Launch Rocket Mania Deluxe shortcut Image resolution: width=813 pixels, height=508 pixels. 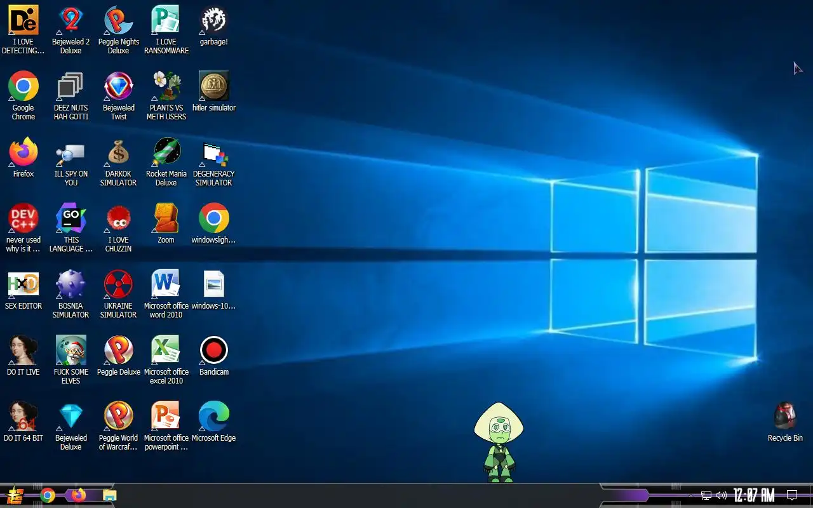pyautogui.click(x=166, y=161)
